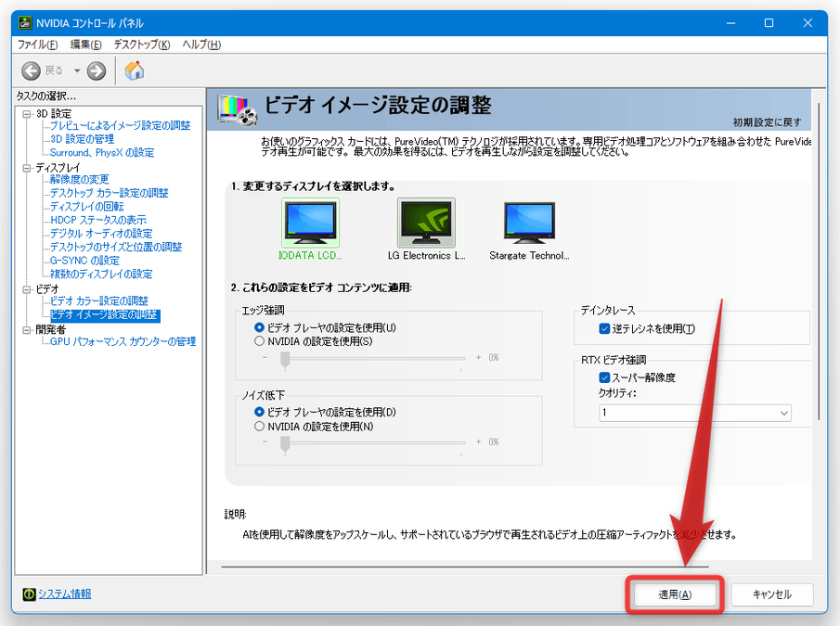Open the back history dropdown arrow
840x626 pixels.
click(x=77, y=70)
